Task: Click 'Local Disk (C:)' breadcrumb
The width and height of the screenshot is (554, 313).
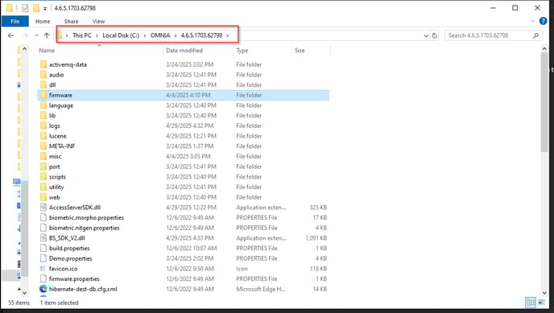Action: pos(121,35)
